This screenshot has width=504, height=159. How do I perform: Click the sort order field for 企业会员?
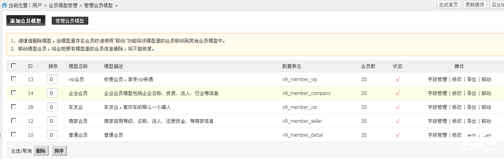pos(52,93)
